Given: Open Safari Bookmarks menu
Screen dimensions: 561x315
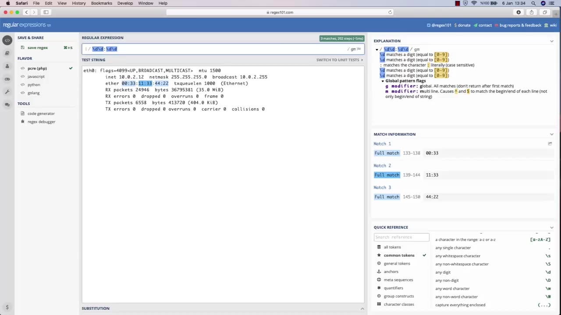Looking at the screenshot, I should point(102,3).
